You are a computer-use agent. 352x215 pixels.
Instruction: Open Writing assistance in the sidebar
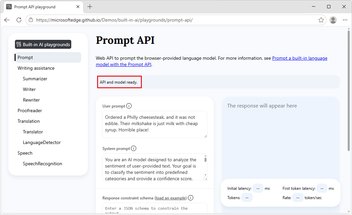tap(36, 68)
